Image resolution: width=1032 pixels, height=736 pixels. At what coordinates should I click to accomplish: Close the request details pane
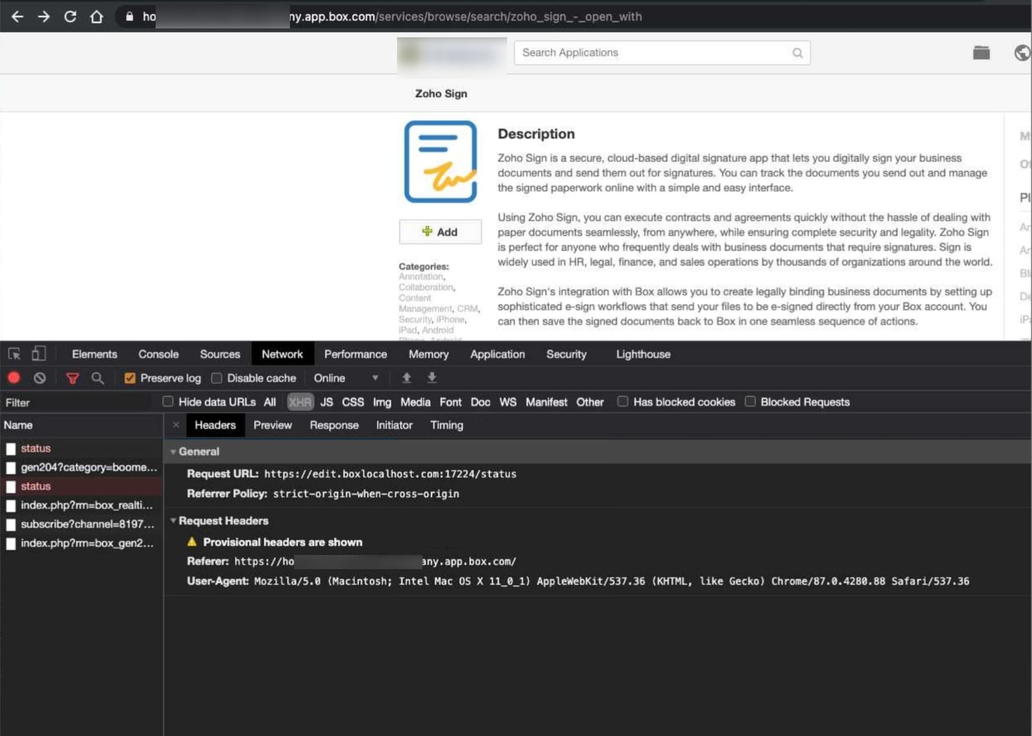(176, 425)
